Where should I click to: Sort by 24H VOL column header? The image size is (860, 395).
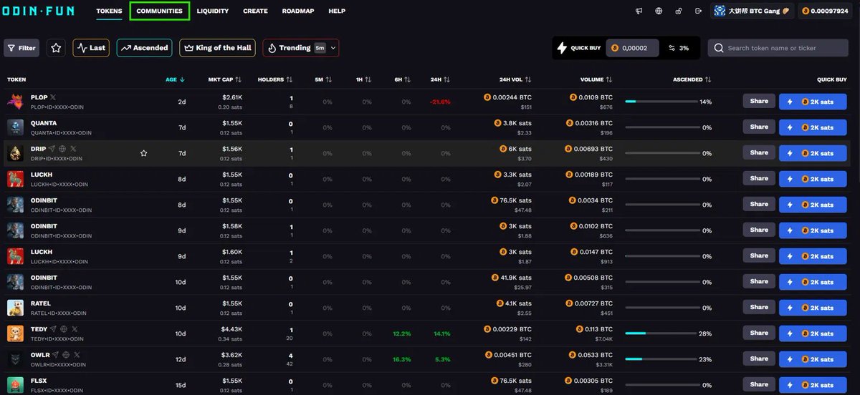click(x=515, y=79)
